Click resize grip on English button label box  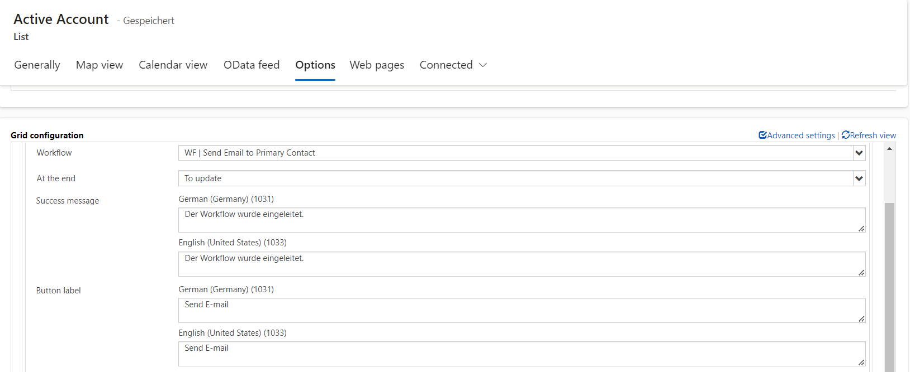tap(861, 363)
